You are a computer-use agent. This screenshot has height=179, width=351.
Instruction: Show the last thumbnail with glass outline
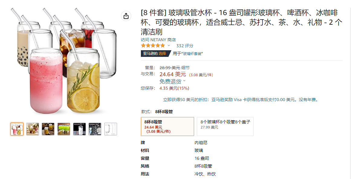(111, 129)
